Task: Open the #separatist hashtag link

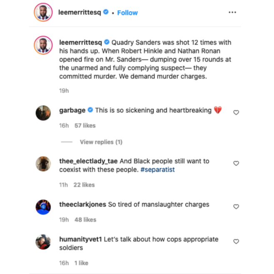Action: [158, 169]
